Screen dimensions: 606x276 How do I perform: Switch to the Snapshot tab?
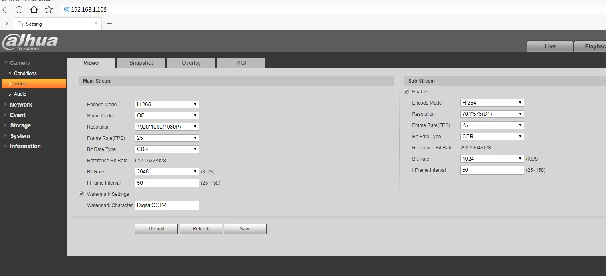click(141, 63)
